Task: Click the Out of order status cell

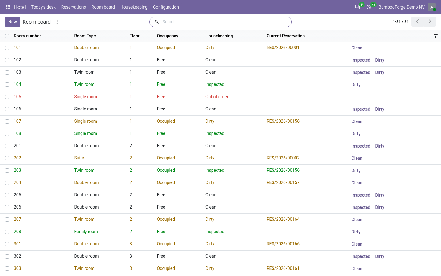Action: (x=217, y=97)
